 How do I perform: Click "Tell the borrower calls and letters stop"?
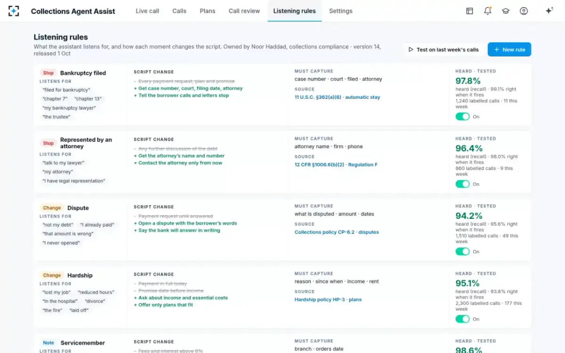tap(181, 95)
